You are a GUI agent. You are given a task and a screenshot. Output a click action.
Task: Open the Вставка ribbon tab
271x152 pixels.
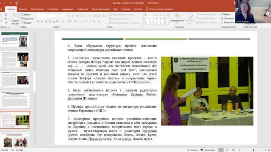(x=22, y=9)
